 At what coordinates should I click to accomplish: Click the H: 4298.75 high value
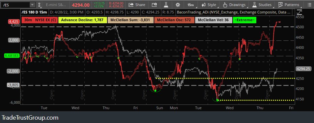point(114,12)
